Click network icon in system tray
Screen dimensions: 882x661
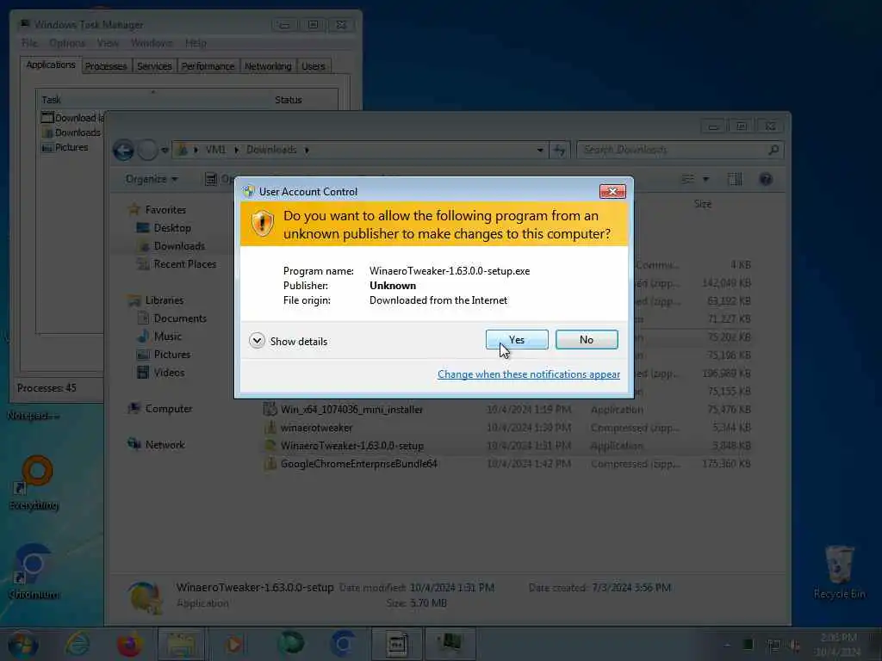[774, 645]
